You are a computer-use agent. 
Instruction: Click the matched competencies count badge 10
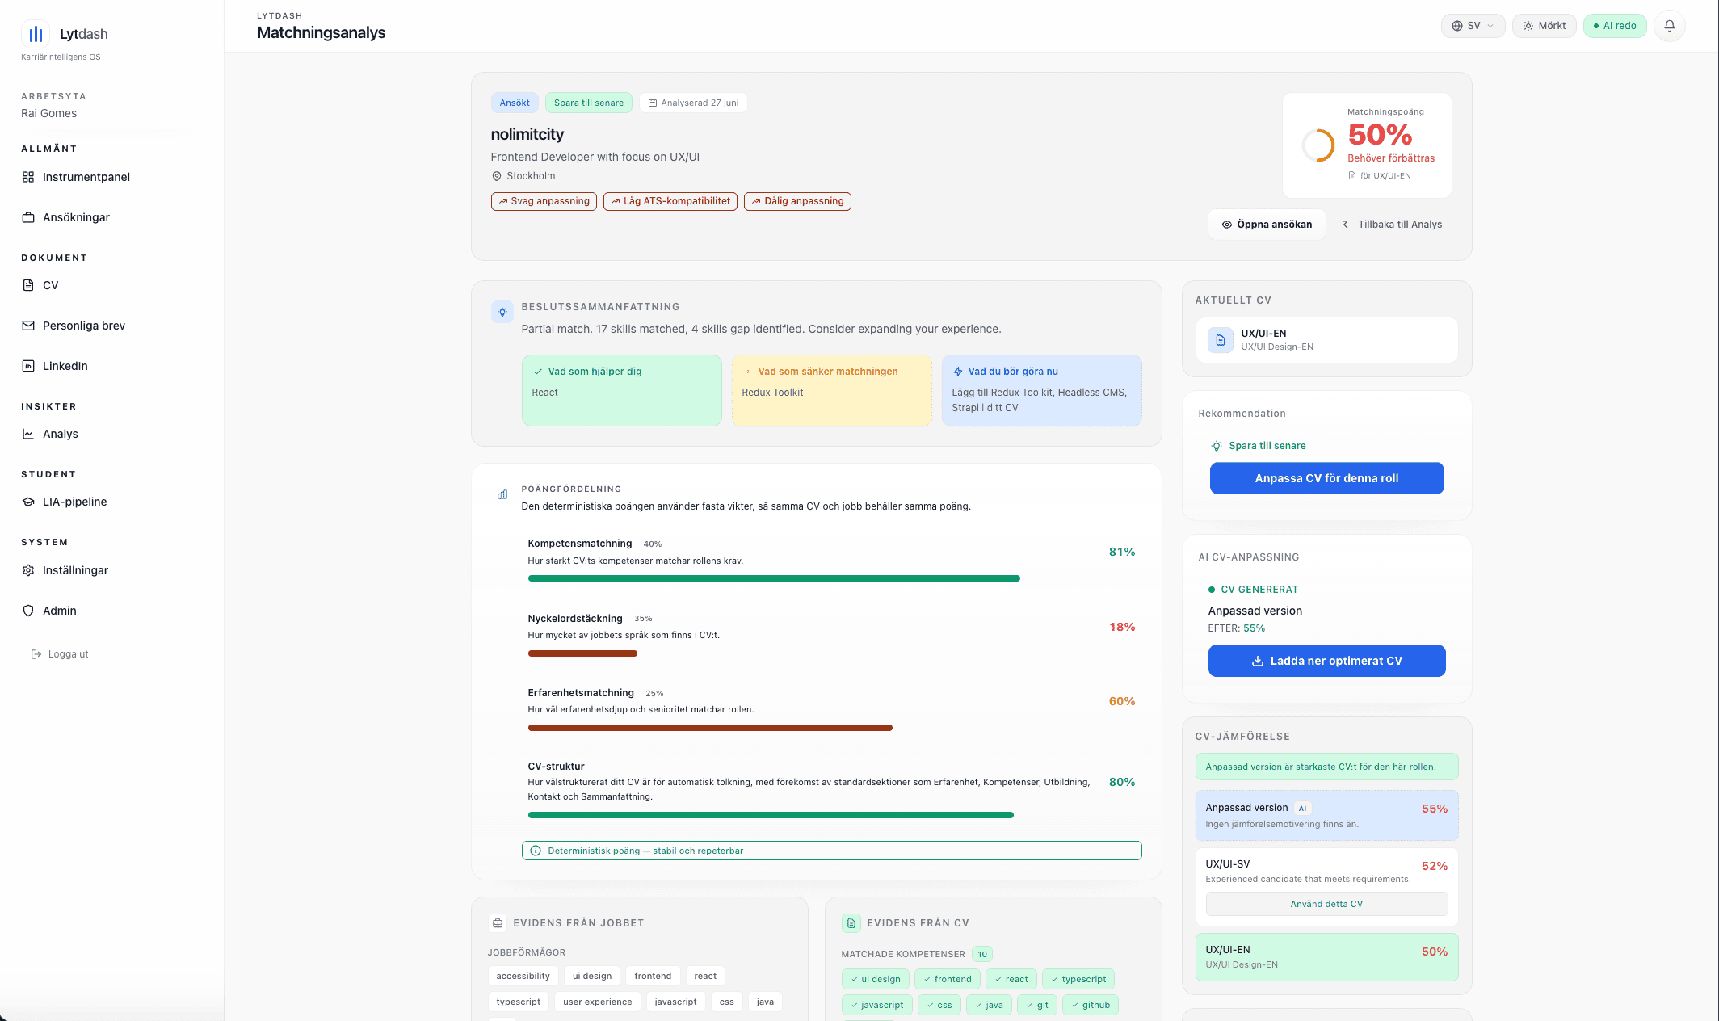(982, 954)
